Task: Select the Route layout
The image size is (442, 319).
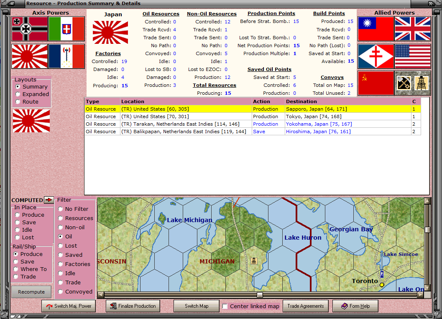Action: (27, 101)
